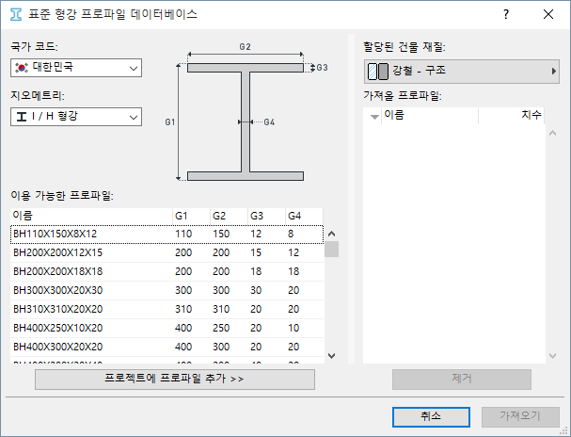The image size is (571, 437).
Task: Click the G2 value 150 of BH110X150X8X12
Action: coord(221,234)
